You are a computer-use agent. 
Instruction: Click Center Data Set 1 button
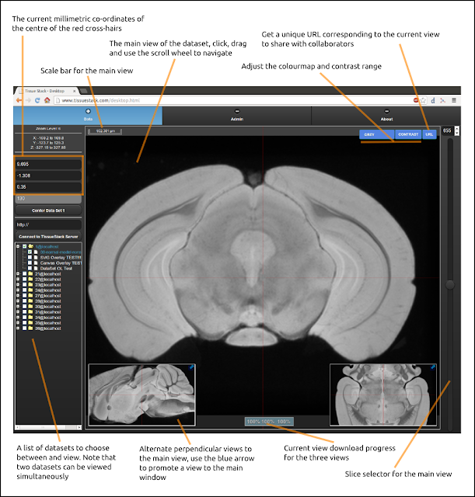coord(48,210)
